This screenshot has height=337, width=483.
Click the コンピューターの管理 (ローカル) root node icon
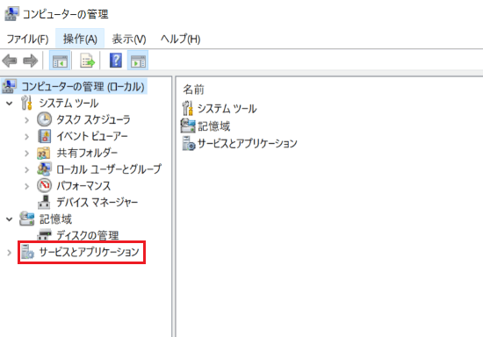pyautogui.click(x=9, y=86)
